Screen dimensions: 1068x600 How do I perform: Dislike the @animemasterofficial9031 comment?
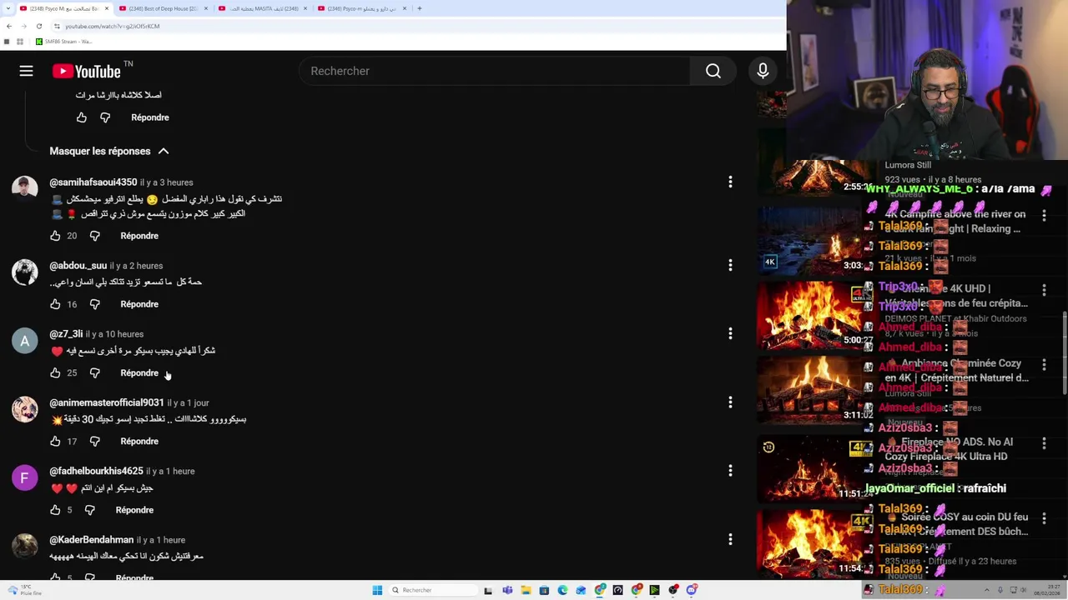94,441
